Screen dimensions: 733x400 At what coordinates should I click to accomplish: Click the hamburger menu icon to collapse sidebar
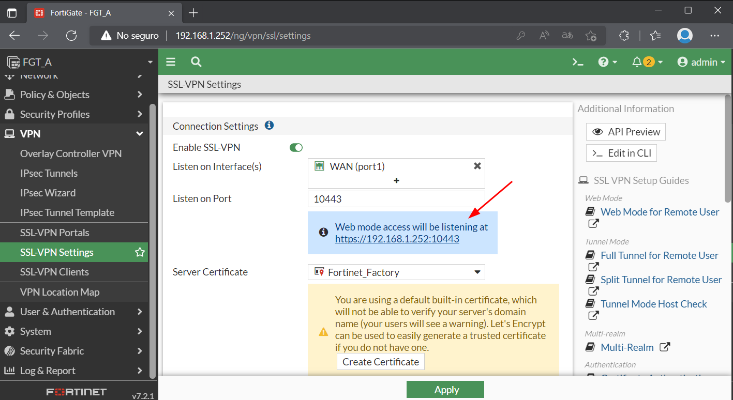click(170, 61)
